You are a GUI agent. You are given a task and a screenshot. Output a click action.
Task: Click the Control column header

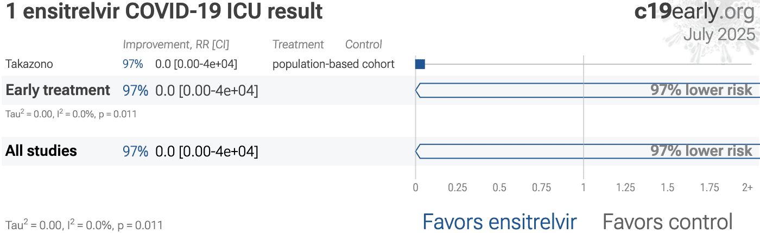pos(364,45)
